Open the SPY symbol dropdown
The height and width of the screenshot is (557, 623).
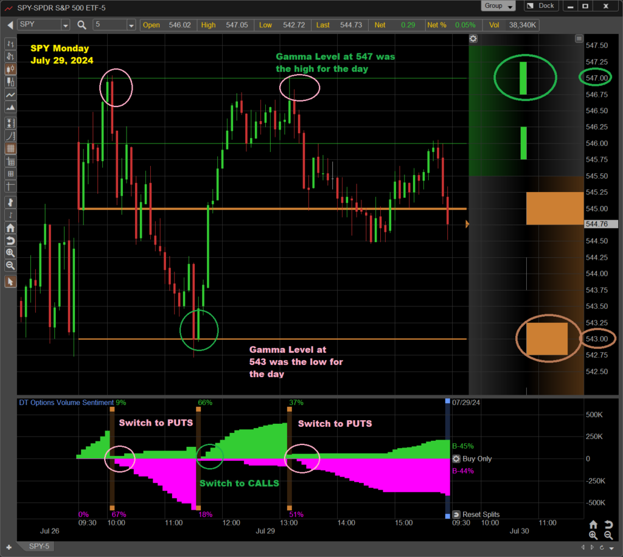[65, 25]
